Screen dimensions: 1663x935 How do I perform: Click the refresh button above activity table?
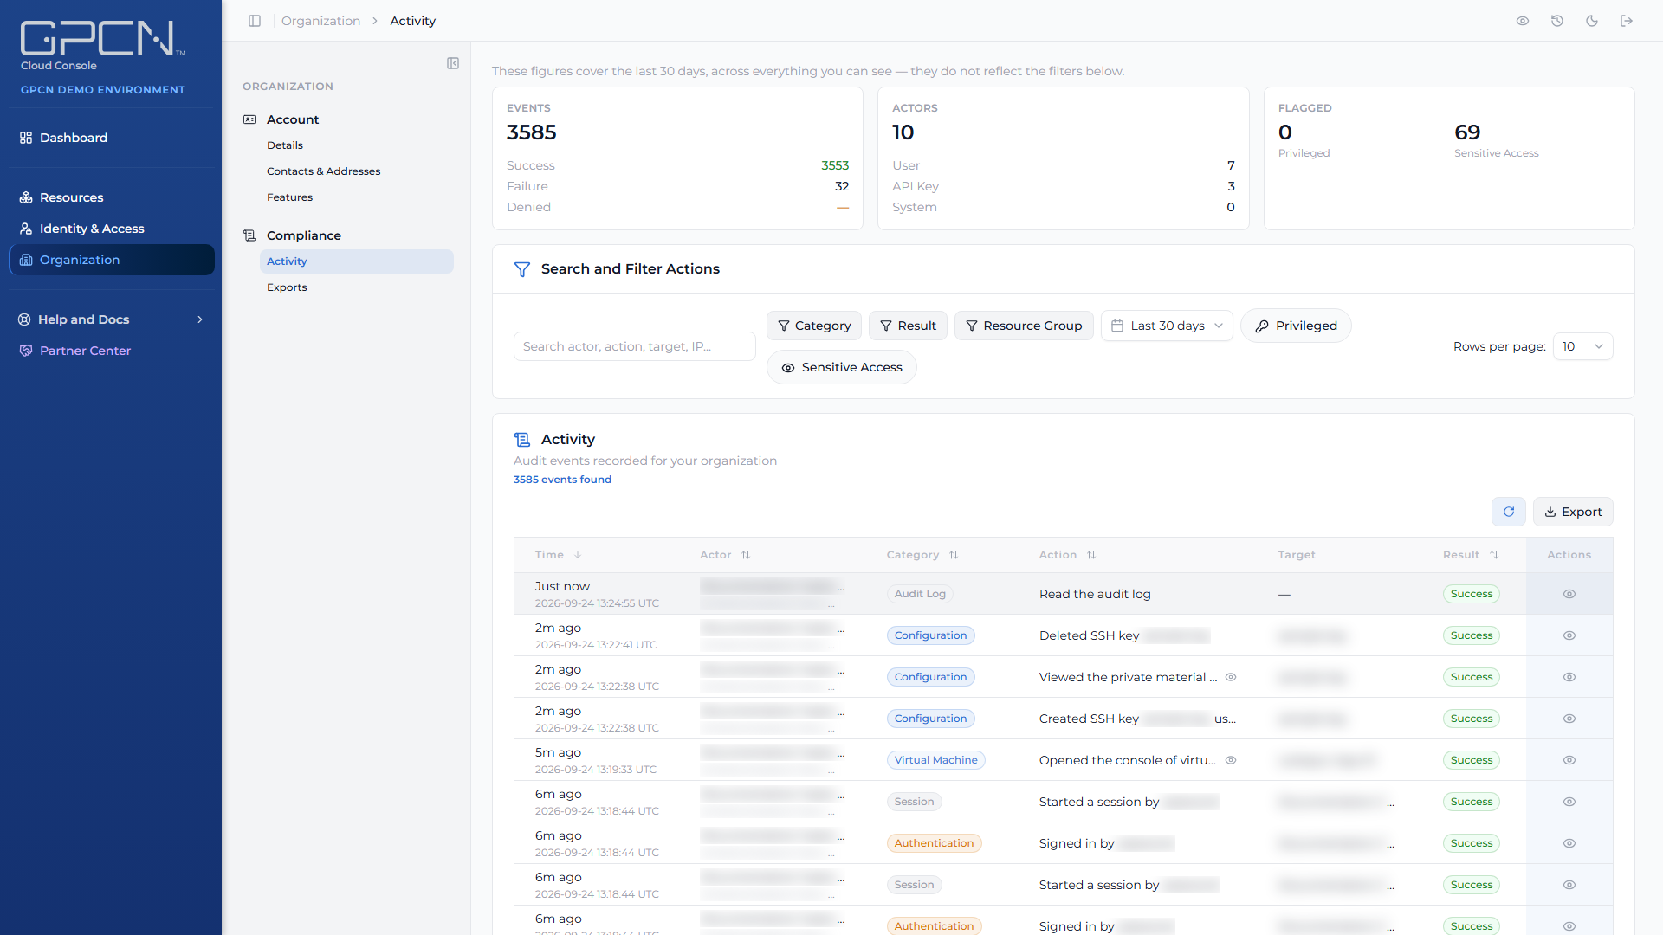click(x=1509, y=512)
